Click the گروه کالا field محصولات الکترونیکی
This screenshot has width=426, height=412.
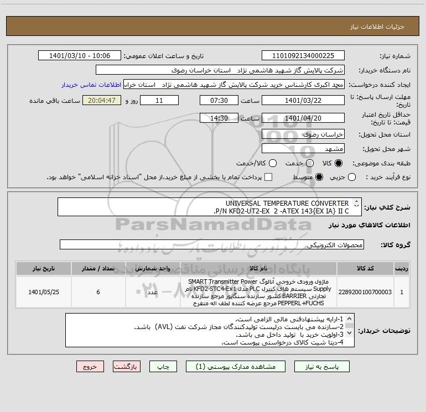212,244
